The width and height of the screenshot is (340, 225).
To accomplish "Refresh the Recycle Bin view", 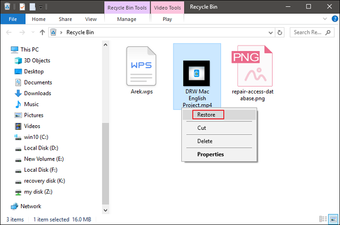I will coord(280,32).
